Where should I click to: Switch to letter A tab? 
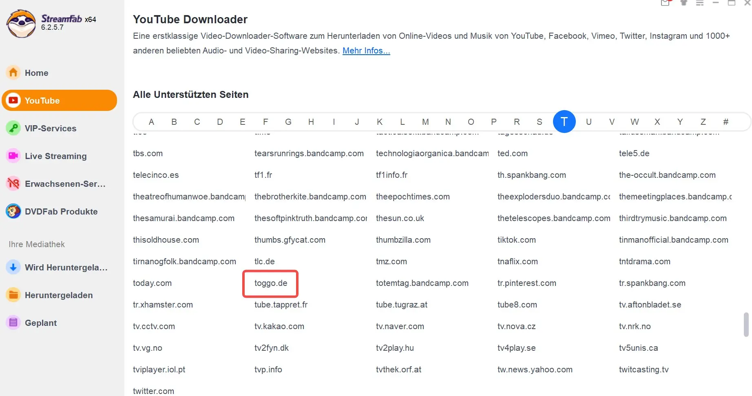coord(151,122)
